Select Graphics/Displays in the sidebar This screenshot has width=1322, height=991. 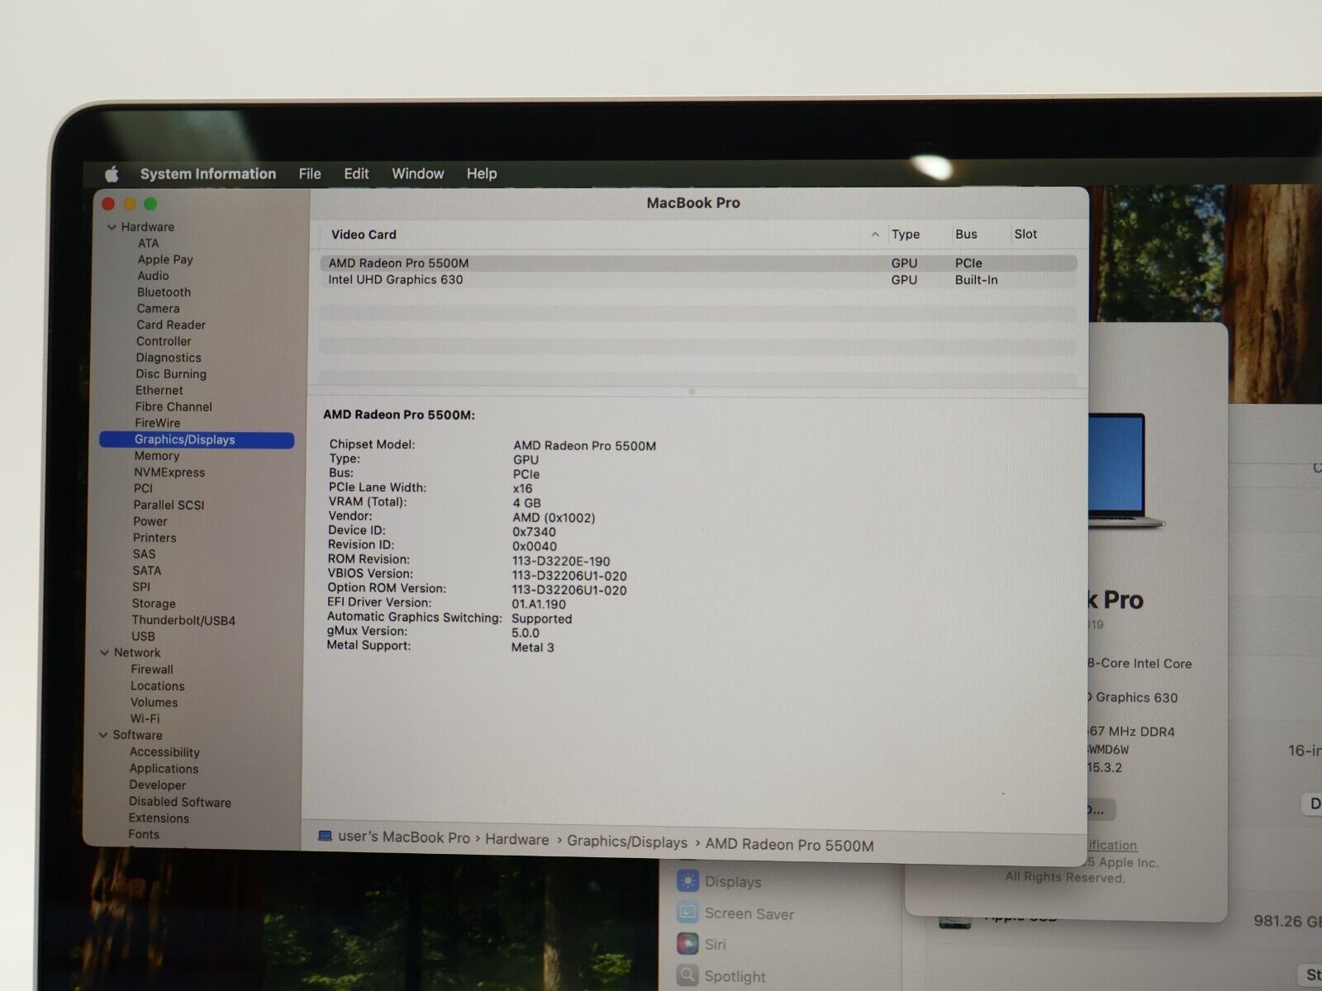click(x=197, y=440)
